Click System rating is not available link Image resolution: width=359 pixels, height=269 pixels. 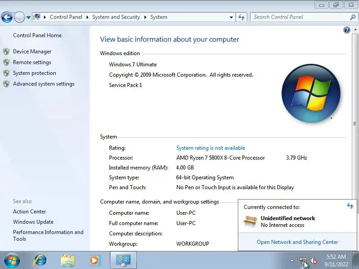(210, 148)
